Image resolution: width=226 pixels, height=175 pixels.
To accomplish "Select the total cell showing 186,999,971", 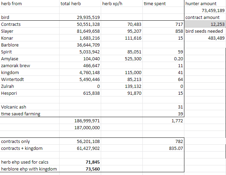I will 87,121.
